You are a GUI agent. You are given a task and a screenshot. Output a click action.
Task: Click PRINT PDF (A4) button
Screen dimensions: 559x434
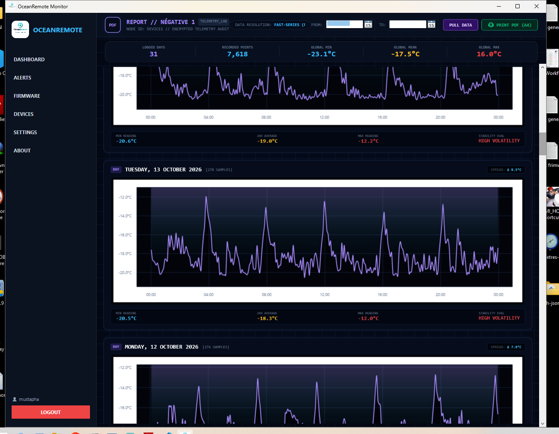pos(510,25)
